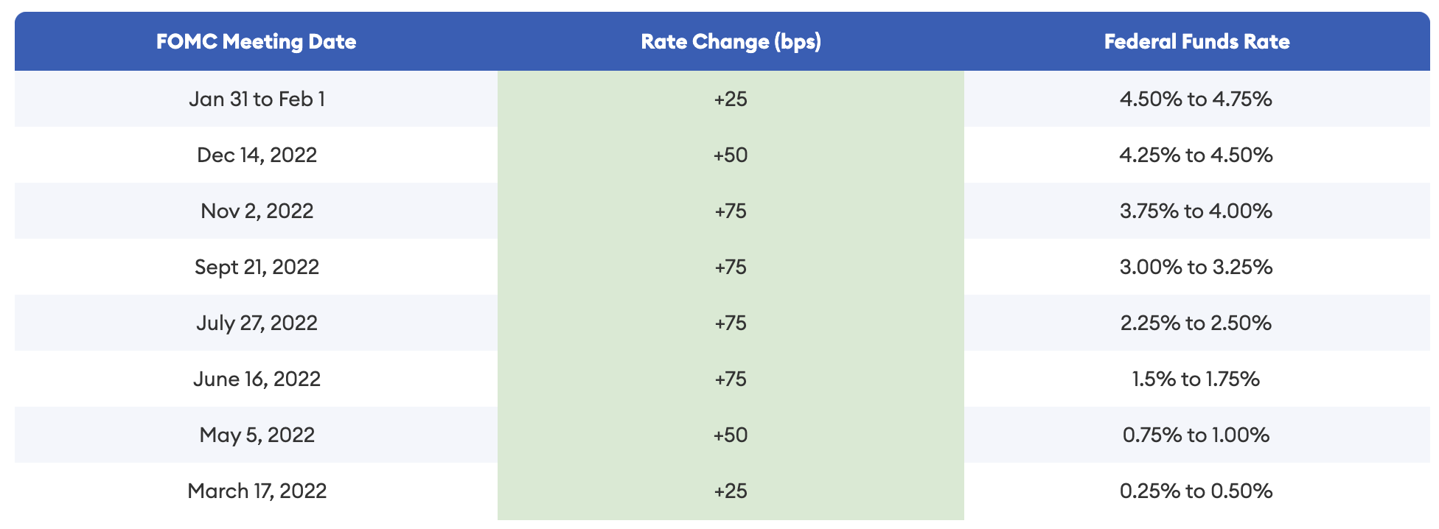The image size is (1439, 529).
Task: Select the Jan 31 to Feb 1 cell
Action: (x=257, y=99)
